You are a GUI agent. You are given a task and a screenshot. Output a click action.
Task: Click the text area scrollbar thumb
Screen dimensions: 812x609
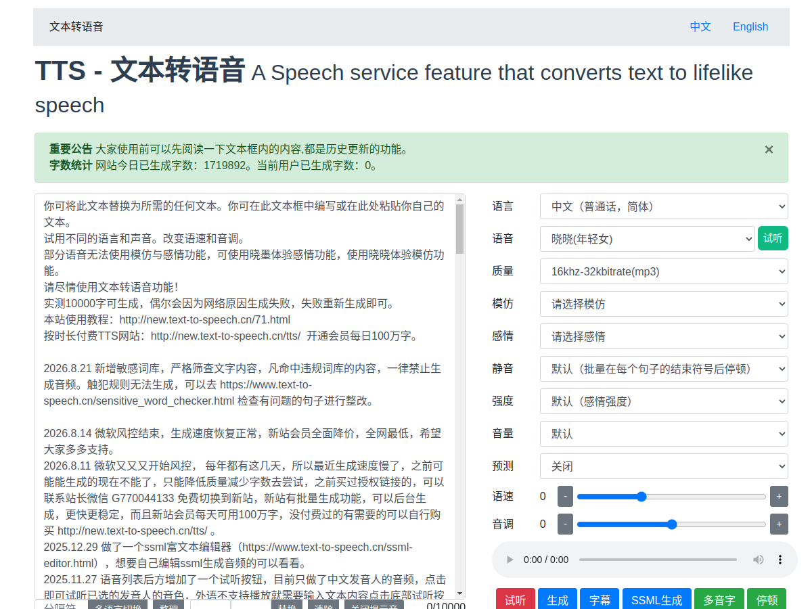(460, 229)
